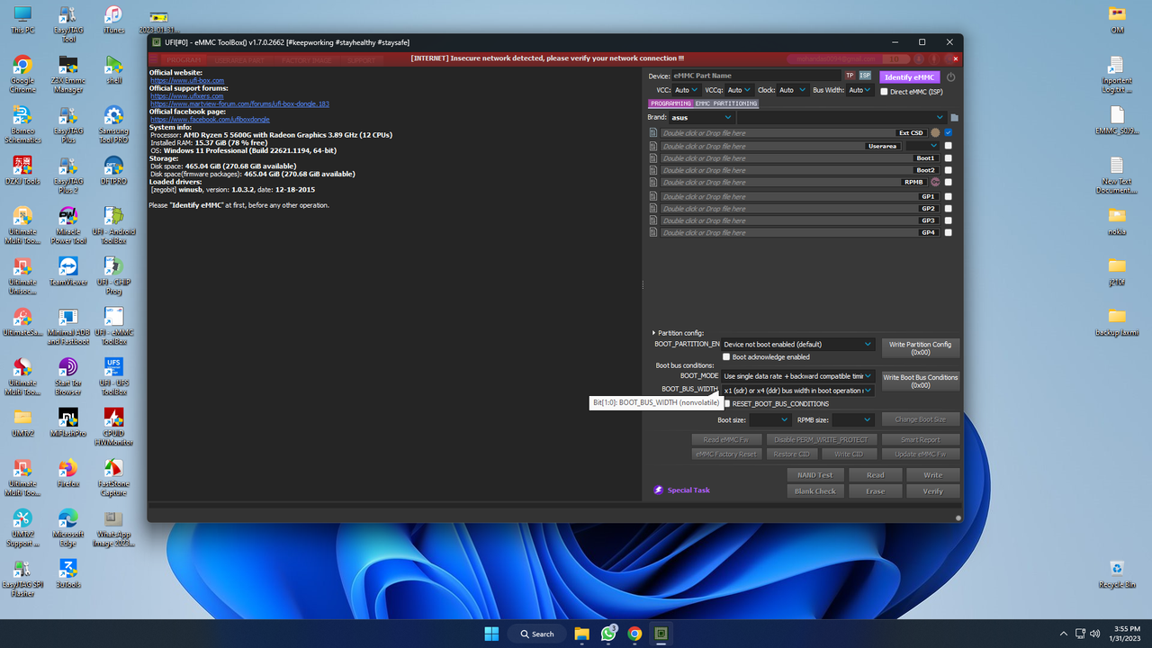Screen dimensions: 1152x648
Task: Open the backup laxmi folder on desktop
Action: coord(1117,321)
